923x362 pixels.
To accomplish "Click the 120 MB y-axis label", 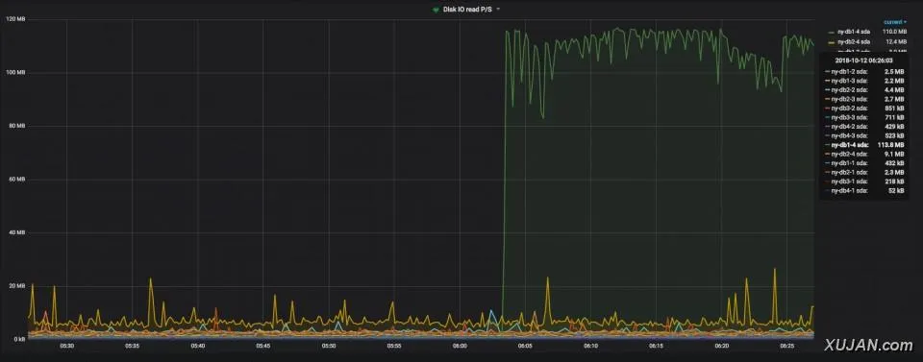I will click(x=16, y=19).
